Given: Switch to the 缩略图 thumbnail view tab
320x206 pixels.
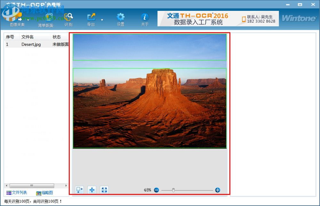Looking at the screenshot, I should 45,193.
